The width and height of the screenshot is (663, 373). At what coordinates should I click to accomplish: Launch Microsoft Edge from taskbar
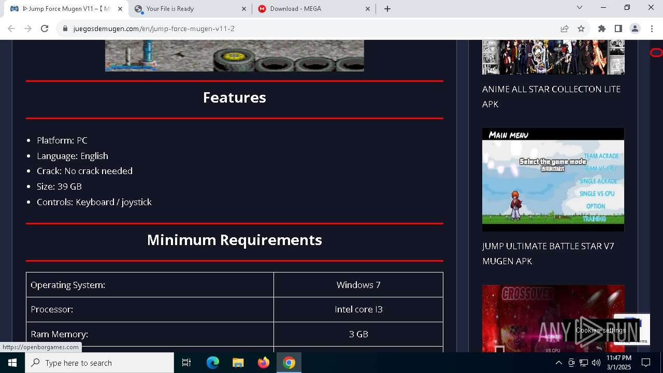pos(213,363)
